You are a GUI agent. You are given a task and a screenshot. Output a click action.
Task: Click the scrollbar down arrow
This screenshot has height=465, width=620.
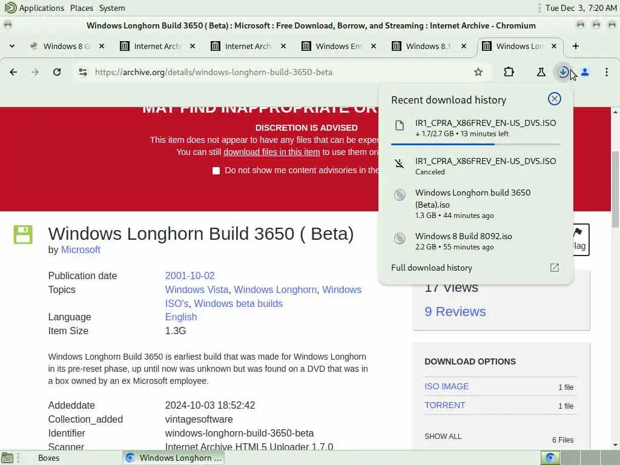coord(615,445)
